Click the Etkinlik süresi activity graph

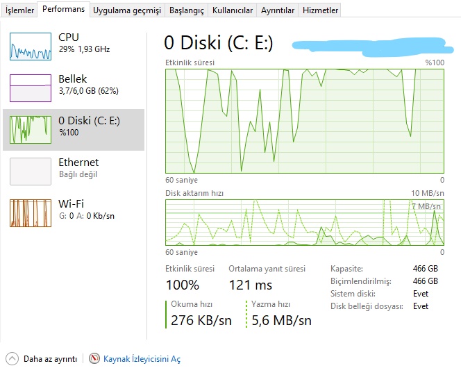[304, 120]
